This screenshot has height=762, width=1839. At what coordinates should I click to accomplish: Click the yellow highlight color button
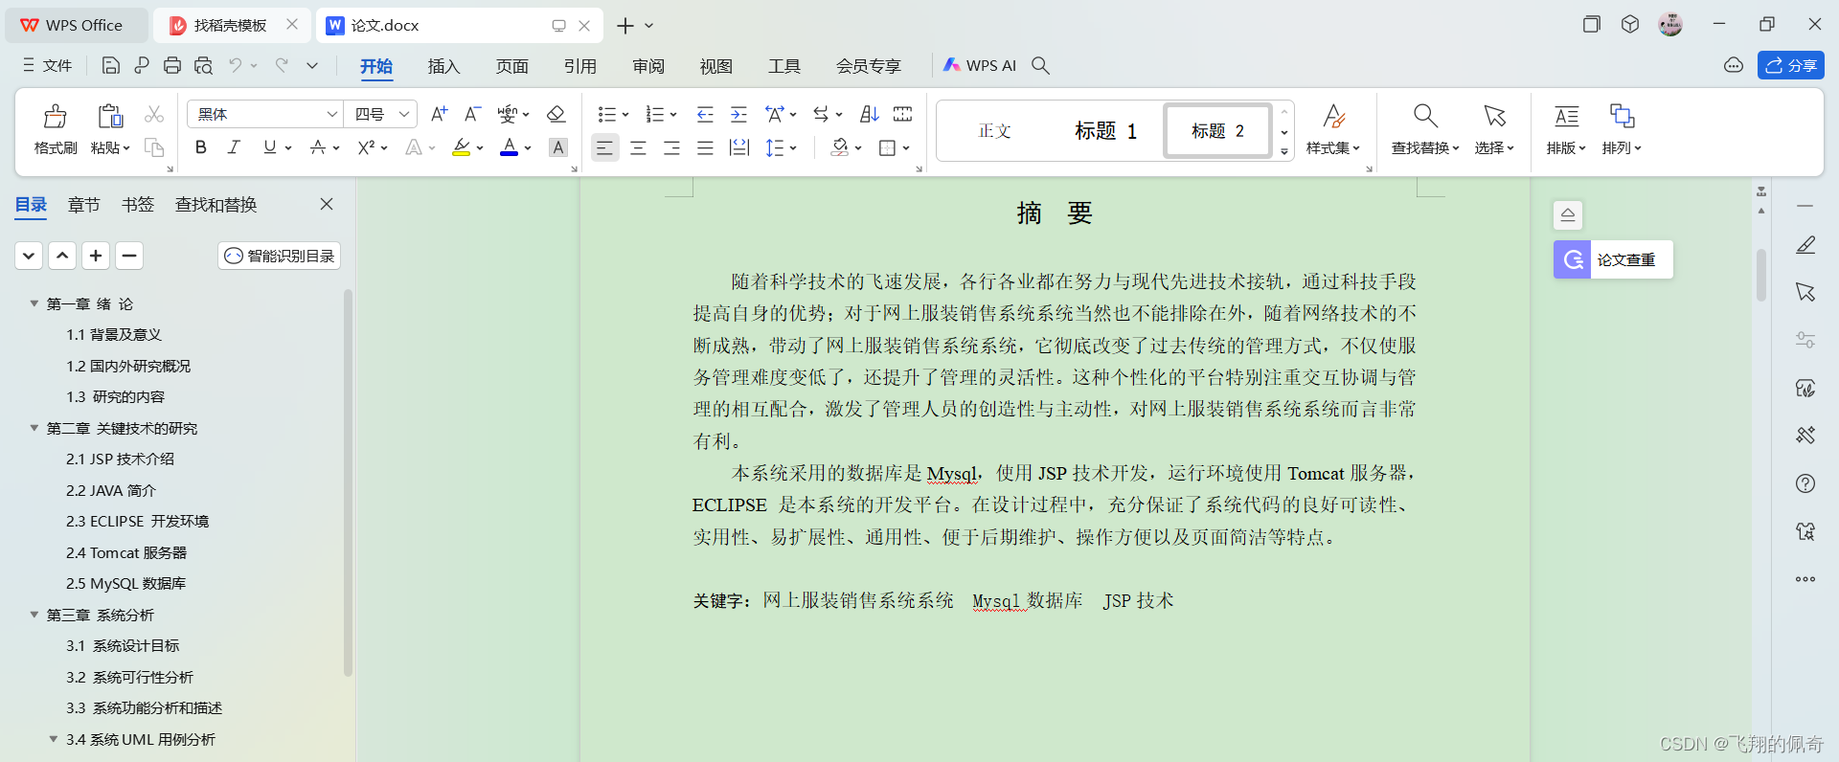coord(461,147)
